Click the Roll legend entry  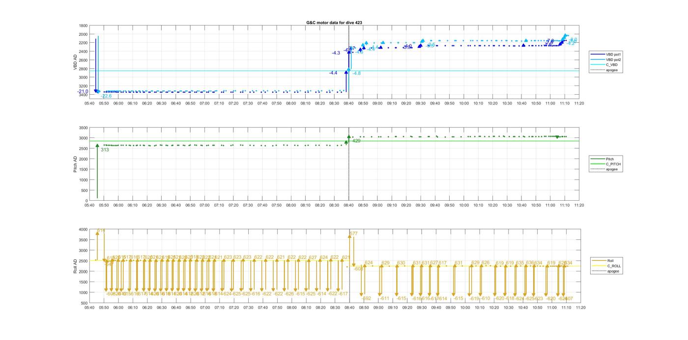pyautogui.click(x=607, y=261)
